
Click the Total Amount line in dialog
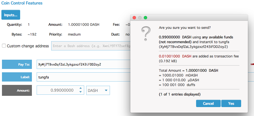(x=188, y=71)
